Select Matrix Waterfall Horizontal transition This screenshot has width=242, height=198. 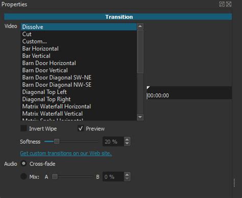point(79,107)
